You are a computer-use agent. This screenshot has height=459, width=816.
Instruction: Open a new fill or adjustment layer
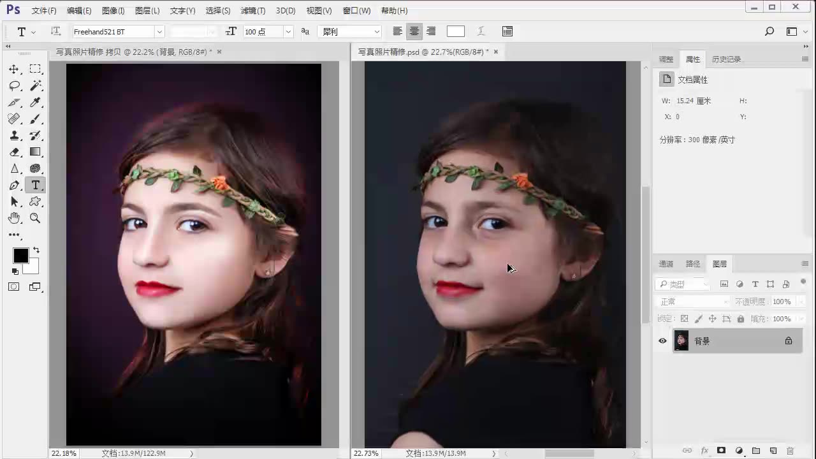tap(739, 451)
